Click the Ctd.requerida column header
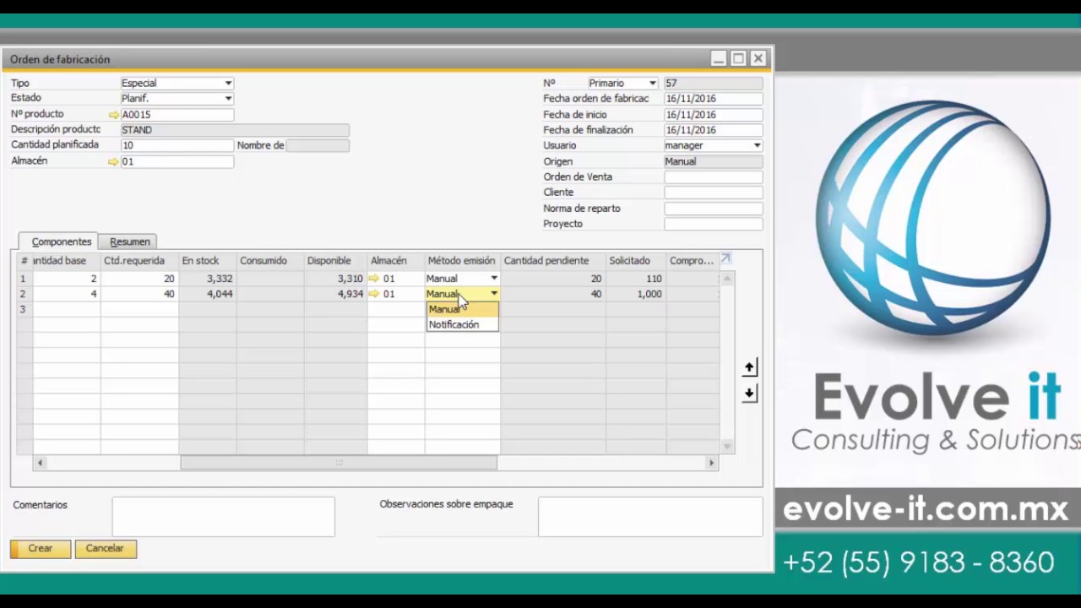Screen dimensions: 1081x608 pos(139,261)
